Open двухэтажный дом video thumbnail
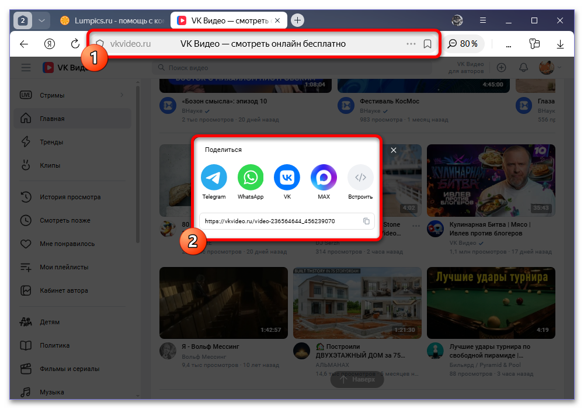584x409 pixels. click(x=357, y=303)
